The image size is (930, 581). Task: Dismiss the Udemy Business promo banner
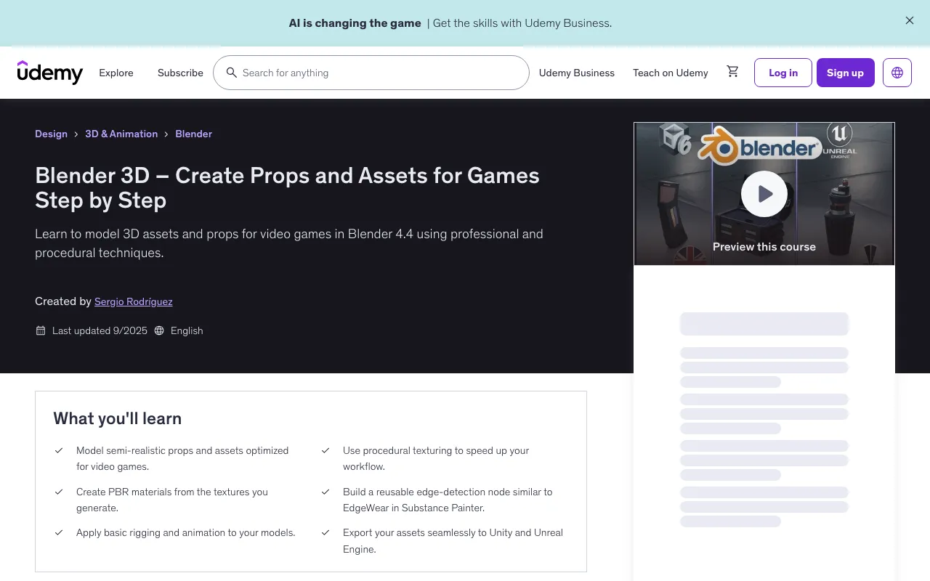point(909,20)
